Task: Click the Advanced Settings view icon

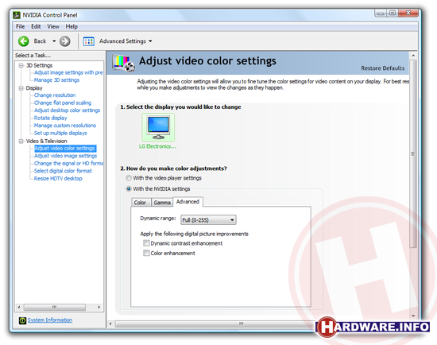Action: tap(89, 41)
